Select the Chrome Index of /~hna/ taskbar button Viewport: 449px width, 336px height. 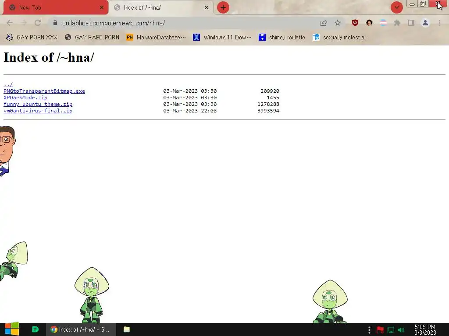[x=81, y=329]
